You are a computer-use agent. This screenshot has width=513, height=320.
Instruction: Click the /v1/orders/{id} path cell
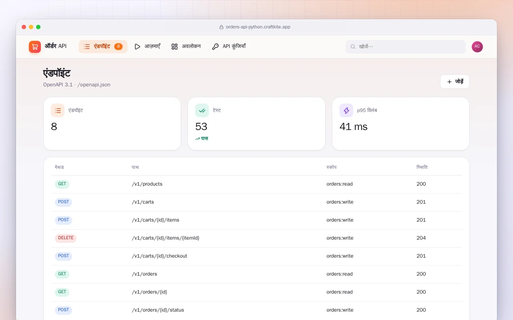click(x=149, y=292)
